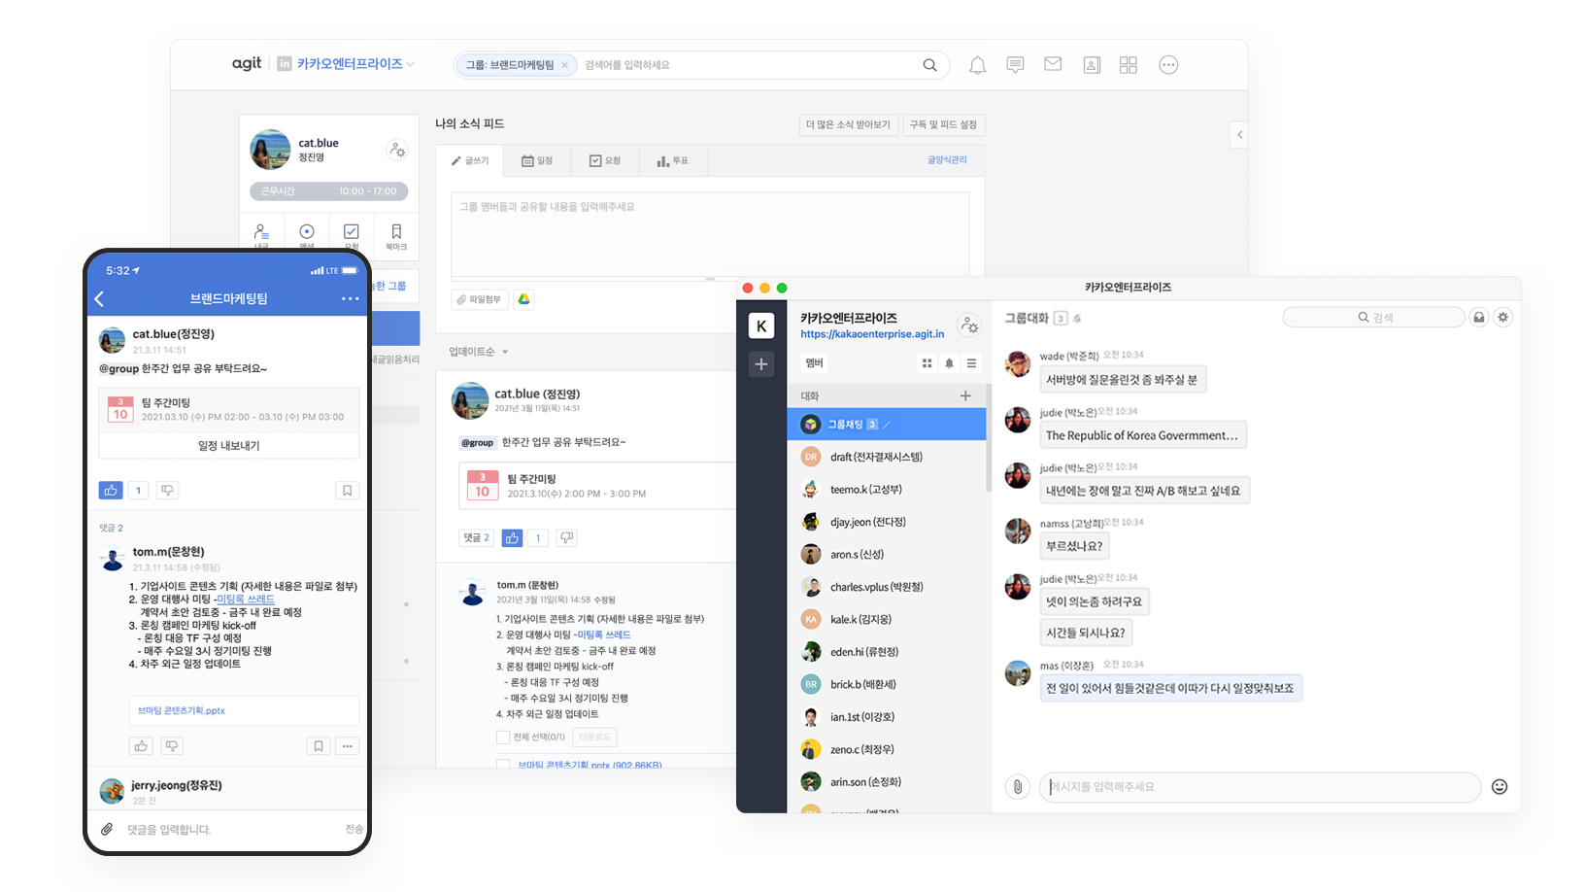Switch to grid view in chat member panel
The width and height of the screenshot is (1585, 892).
tap(927, 363)
